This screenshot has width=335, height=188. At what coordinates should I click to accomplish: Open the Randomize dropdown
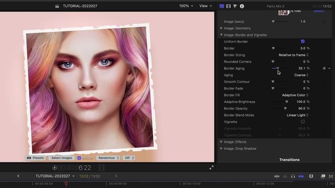[108, 158]
